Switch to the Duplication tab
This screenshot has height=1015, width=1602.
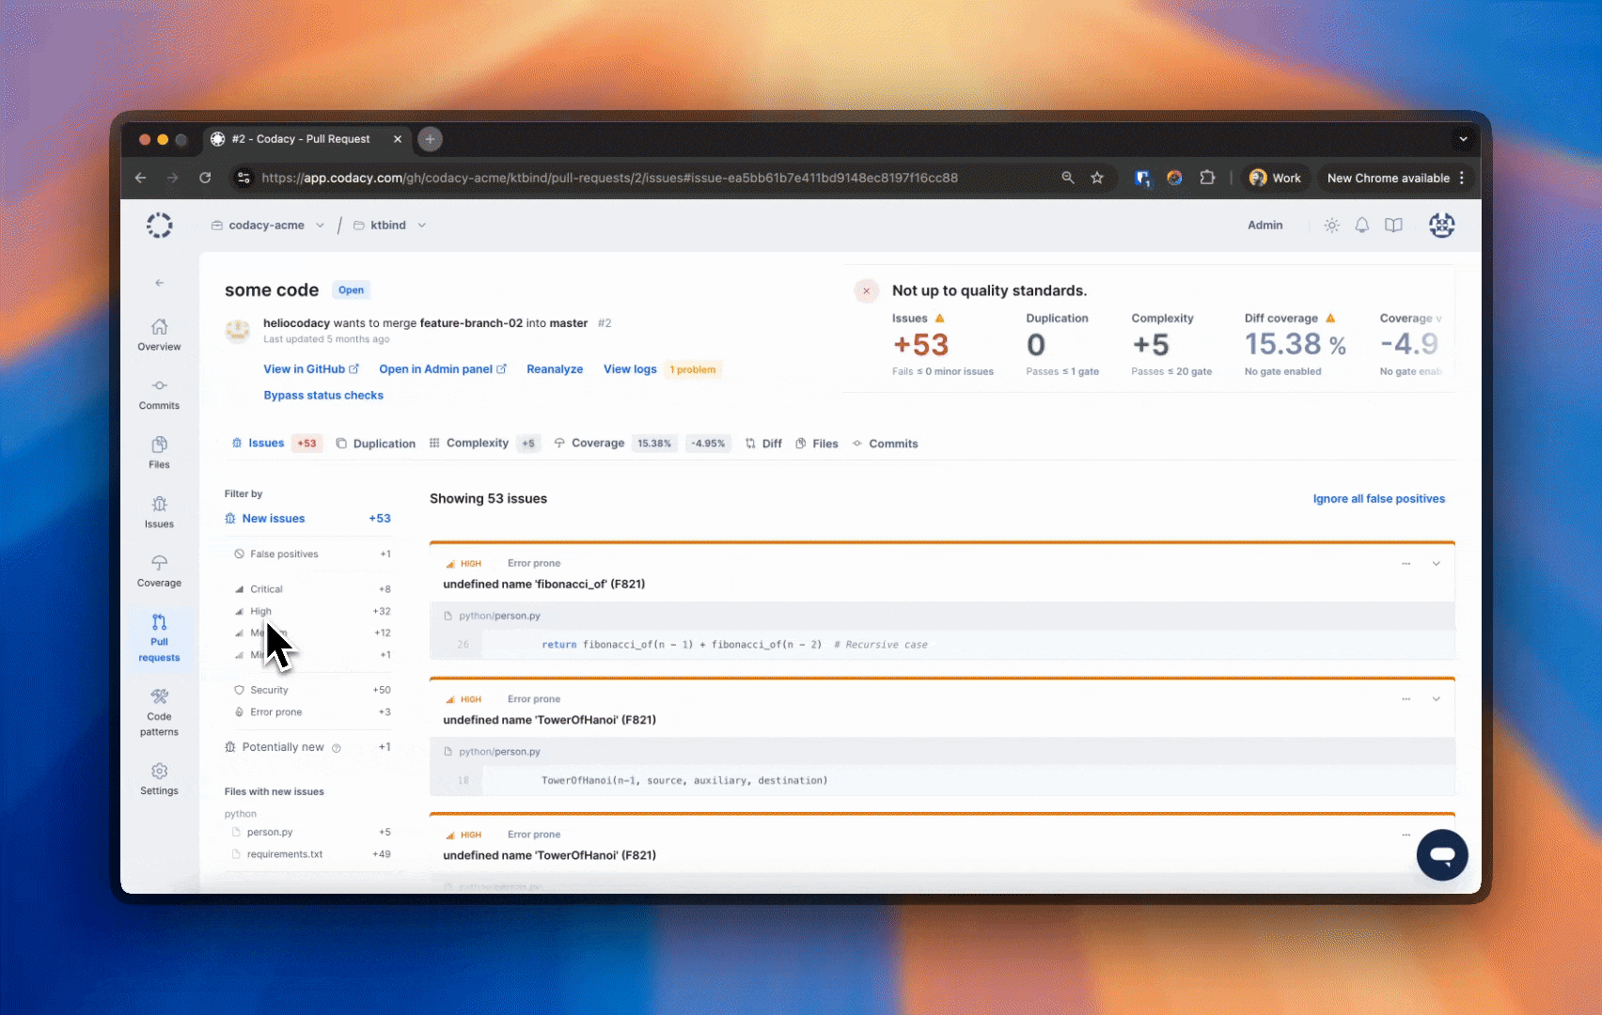376,444
